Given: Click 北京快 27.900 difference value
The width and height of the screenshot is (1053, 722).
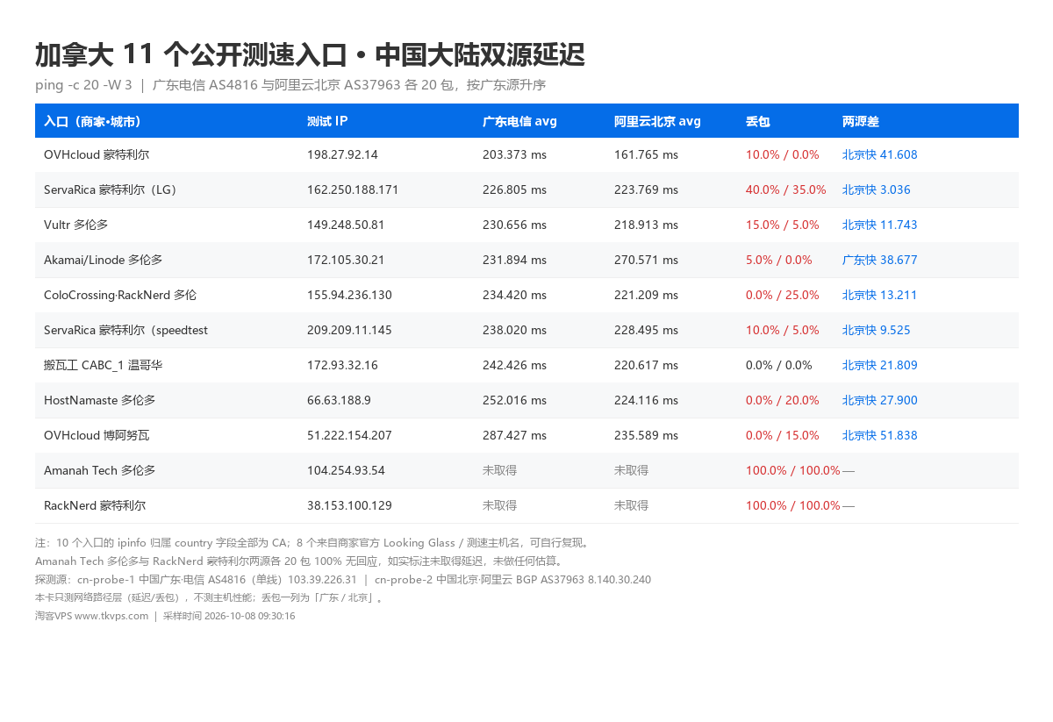Looking at the screenshot, I should (x=879, y=400).
